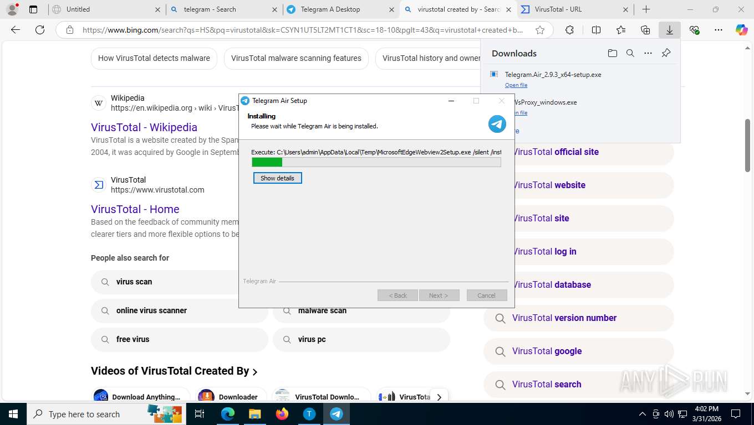The height and width of the screenshot is (425, 754).
Task: Select VirusTotal history and owner chip
Action: 427,58
